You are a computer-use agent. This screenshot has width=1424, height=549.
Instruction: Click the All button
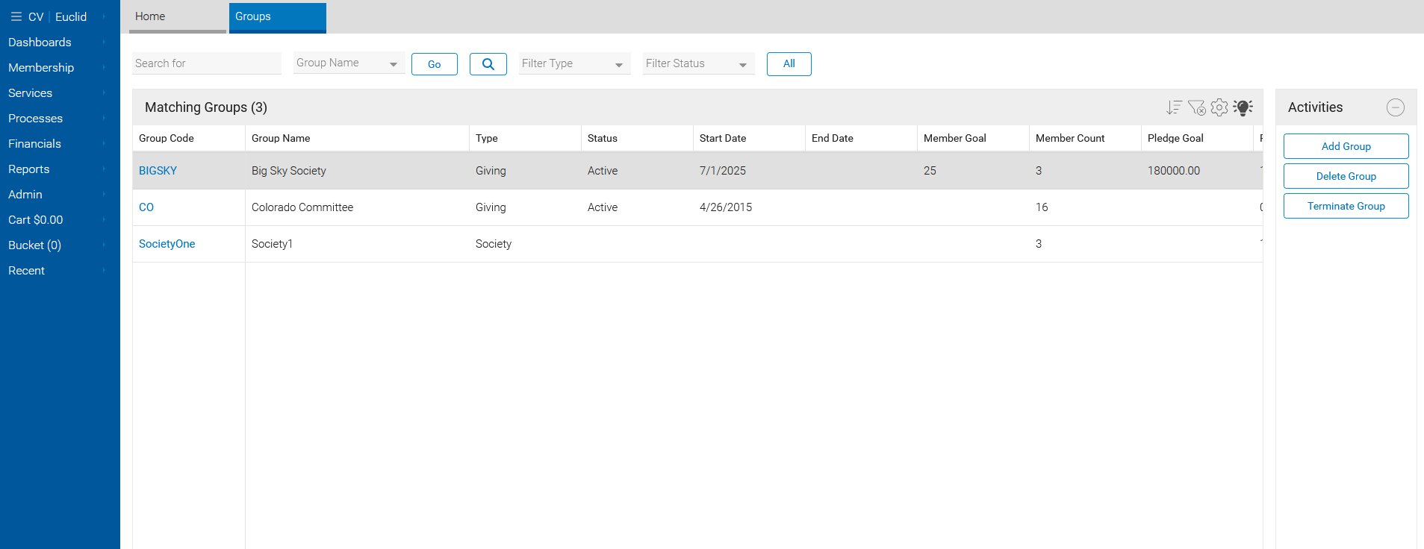[789, 64]
